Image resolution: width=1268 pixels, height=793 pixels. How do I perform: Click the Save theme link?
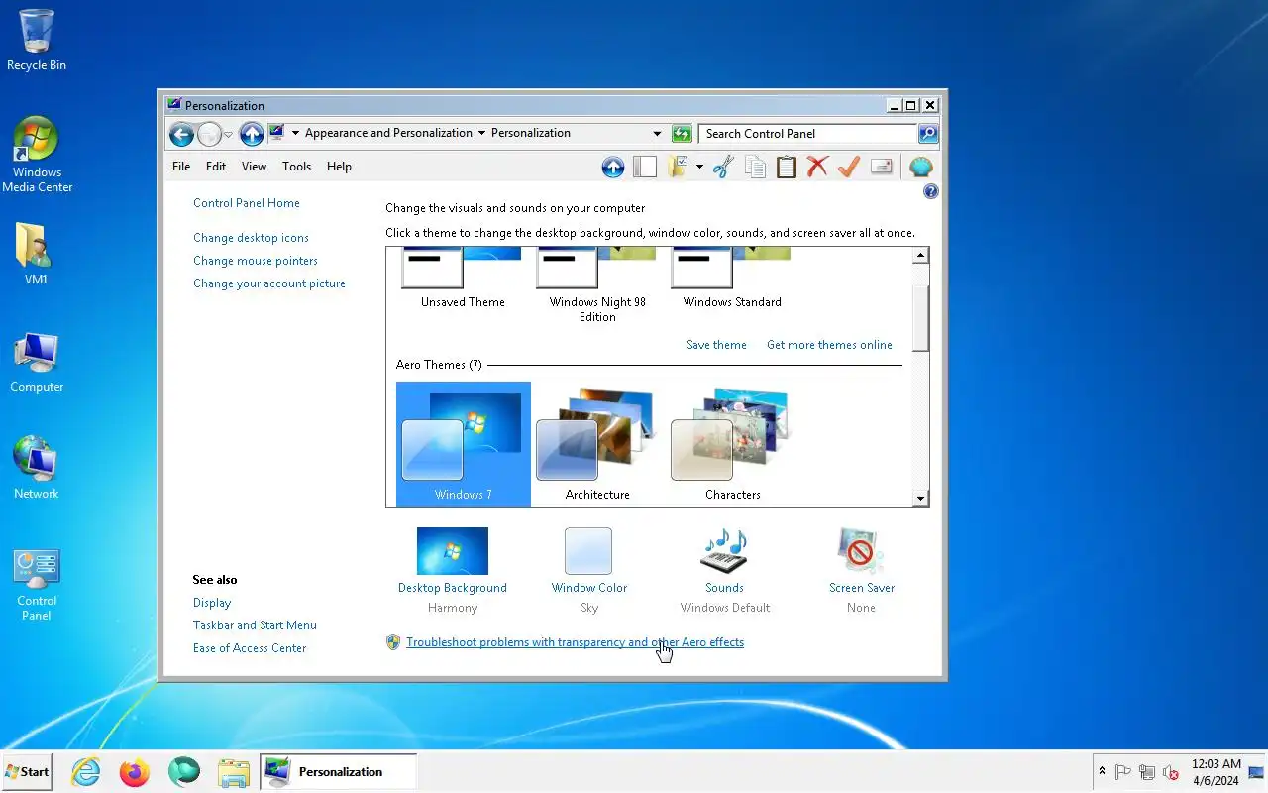tap(716, 345)
